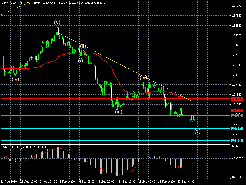Screen dimensions: 246x185
Task: Select the upper cyan horizontal target line
Action: click(x=115, y=128)
